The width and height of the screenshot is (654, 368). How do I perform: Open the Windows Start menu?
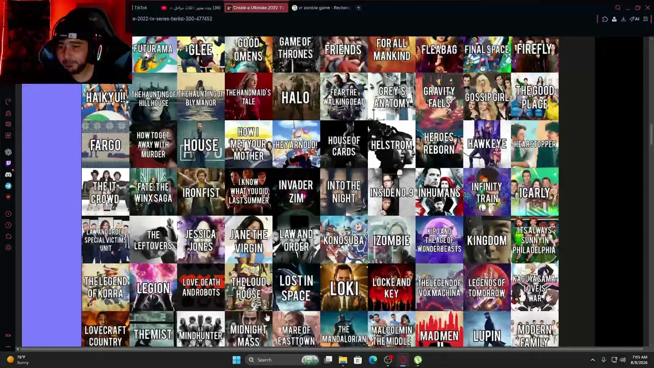[x=237, y=360]
